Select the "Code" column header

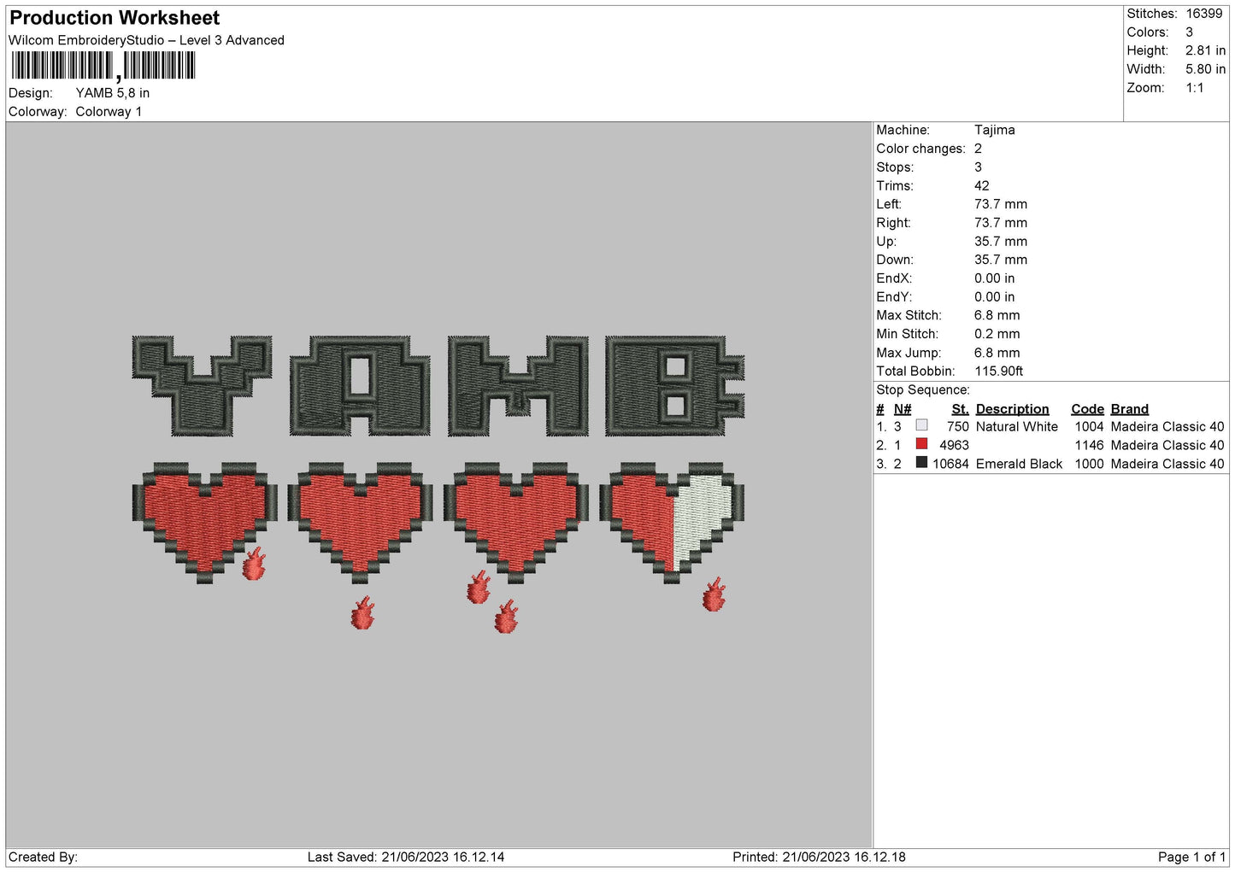click(1088, 409)
